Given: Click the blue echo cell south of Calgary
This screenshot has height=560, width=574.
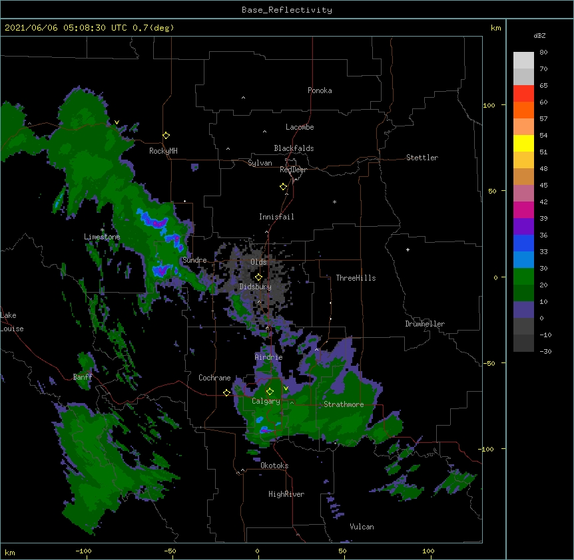Looking at the screenshot, I should (x=264, y=430).
